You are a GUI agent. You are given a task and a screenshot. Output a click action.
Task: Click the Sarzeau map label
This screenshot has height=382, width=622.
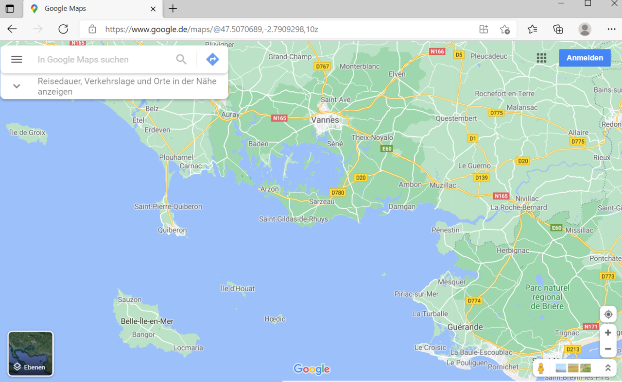click(322, 201)
